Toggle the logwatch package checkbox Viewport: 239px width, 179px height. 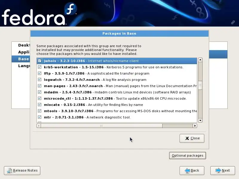[40, 79]
